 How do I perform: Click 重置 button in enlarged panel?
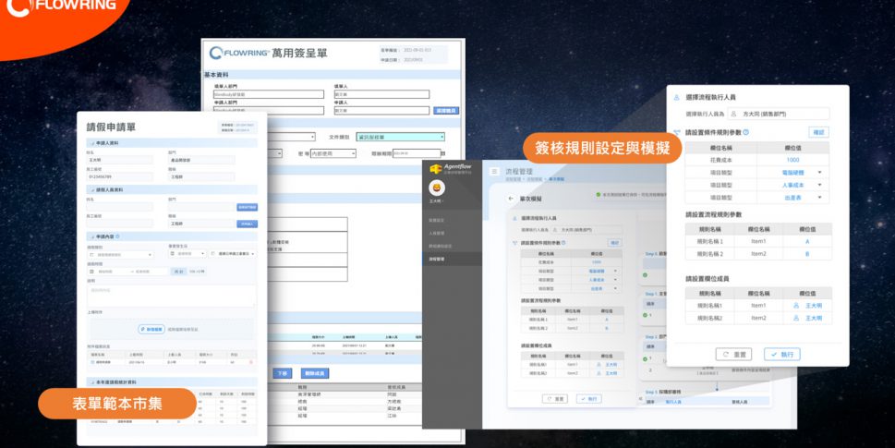tap(733, 355)
